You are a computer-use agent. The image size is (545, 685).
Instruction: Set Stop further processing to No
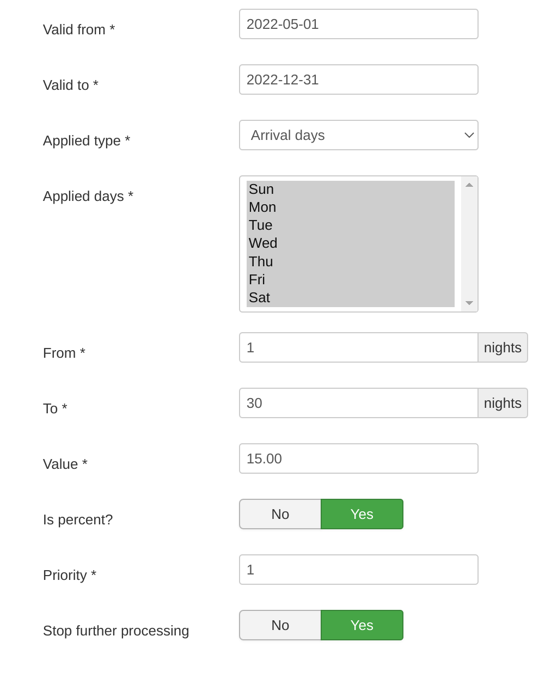280,625
